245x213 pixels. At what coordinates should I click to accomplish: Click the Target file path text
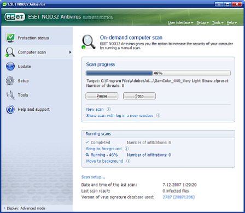point(157,81)
